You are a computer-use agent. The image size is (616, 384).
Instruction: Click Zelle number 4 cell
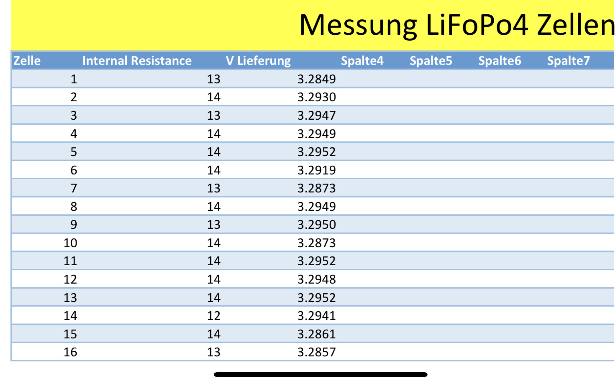click(74, 134)
